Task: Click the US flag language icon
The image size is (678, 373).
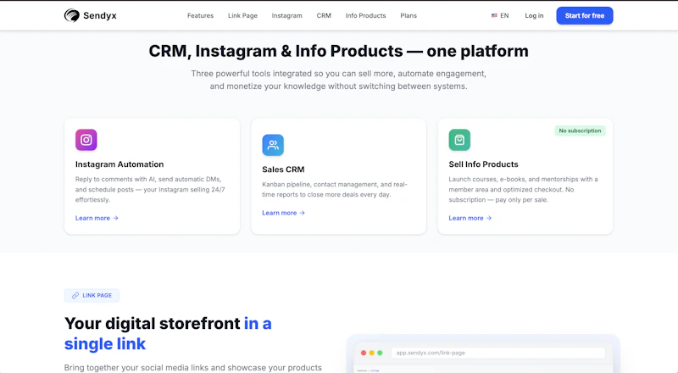Action: click(494, 15)
